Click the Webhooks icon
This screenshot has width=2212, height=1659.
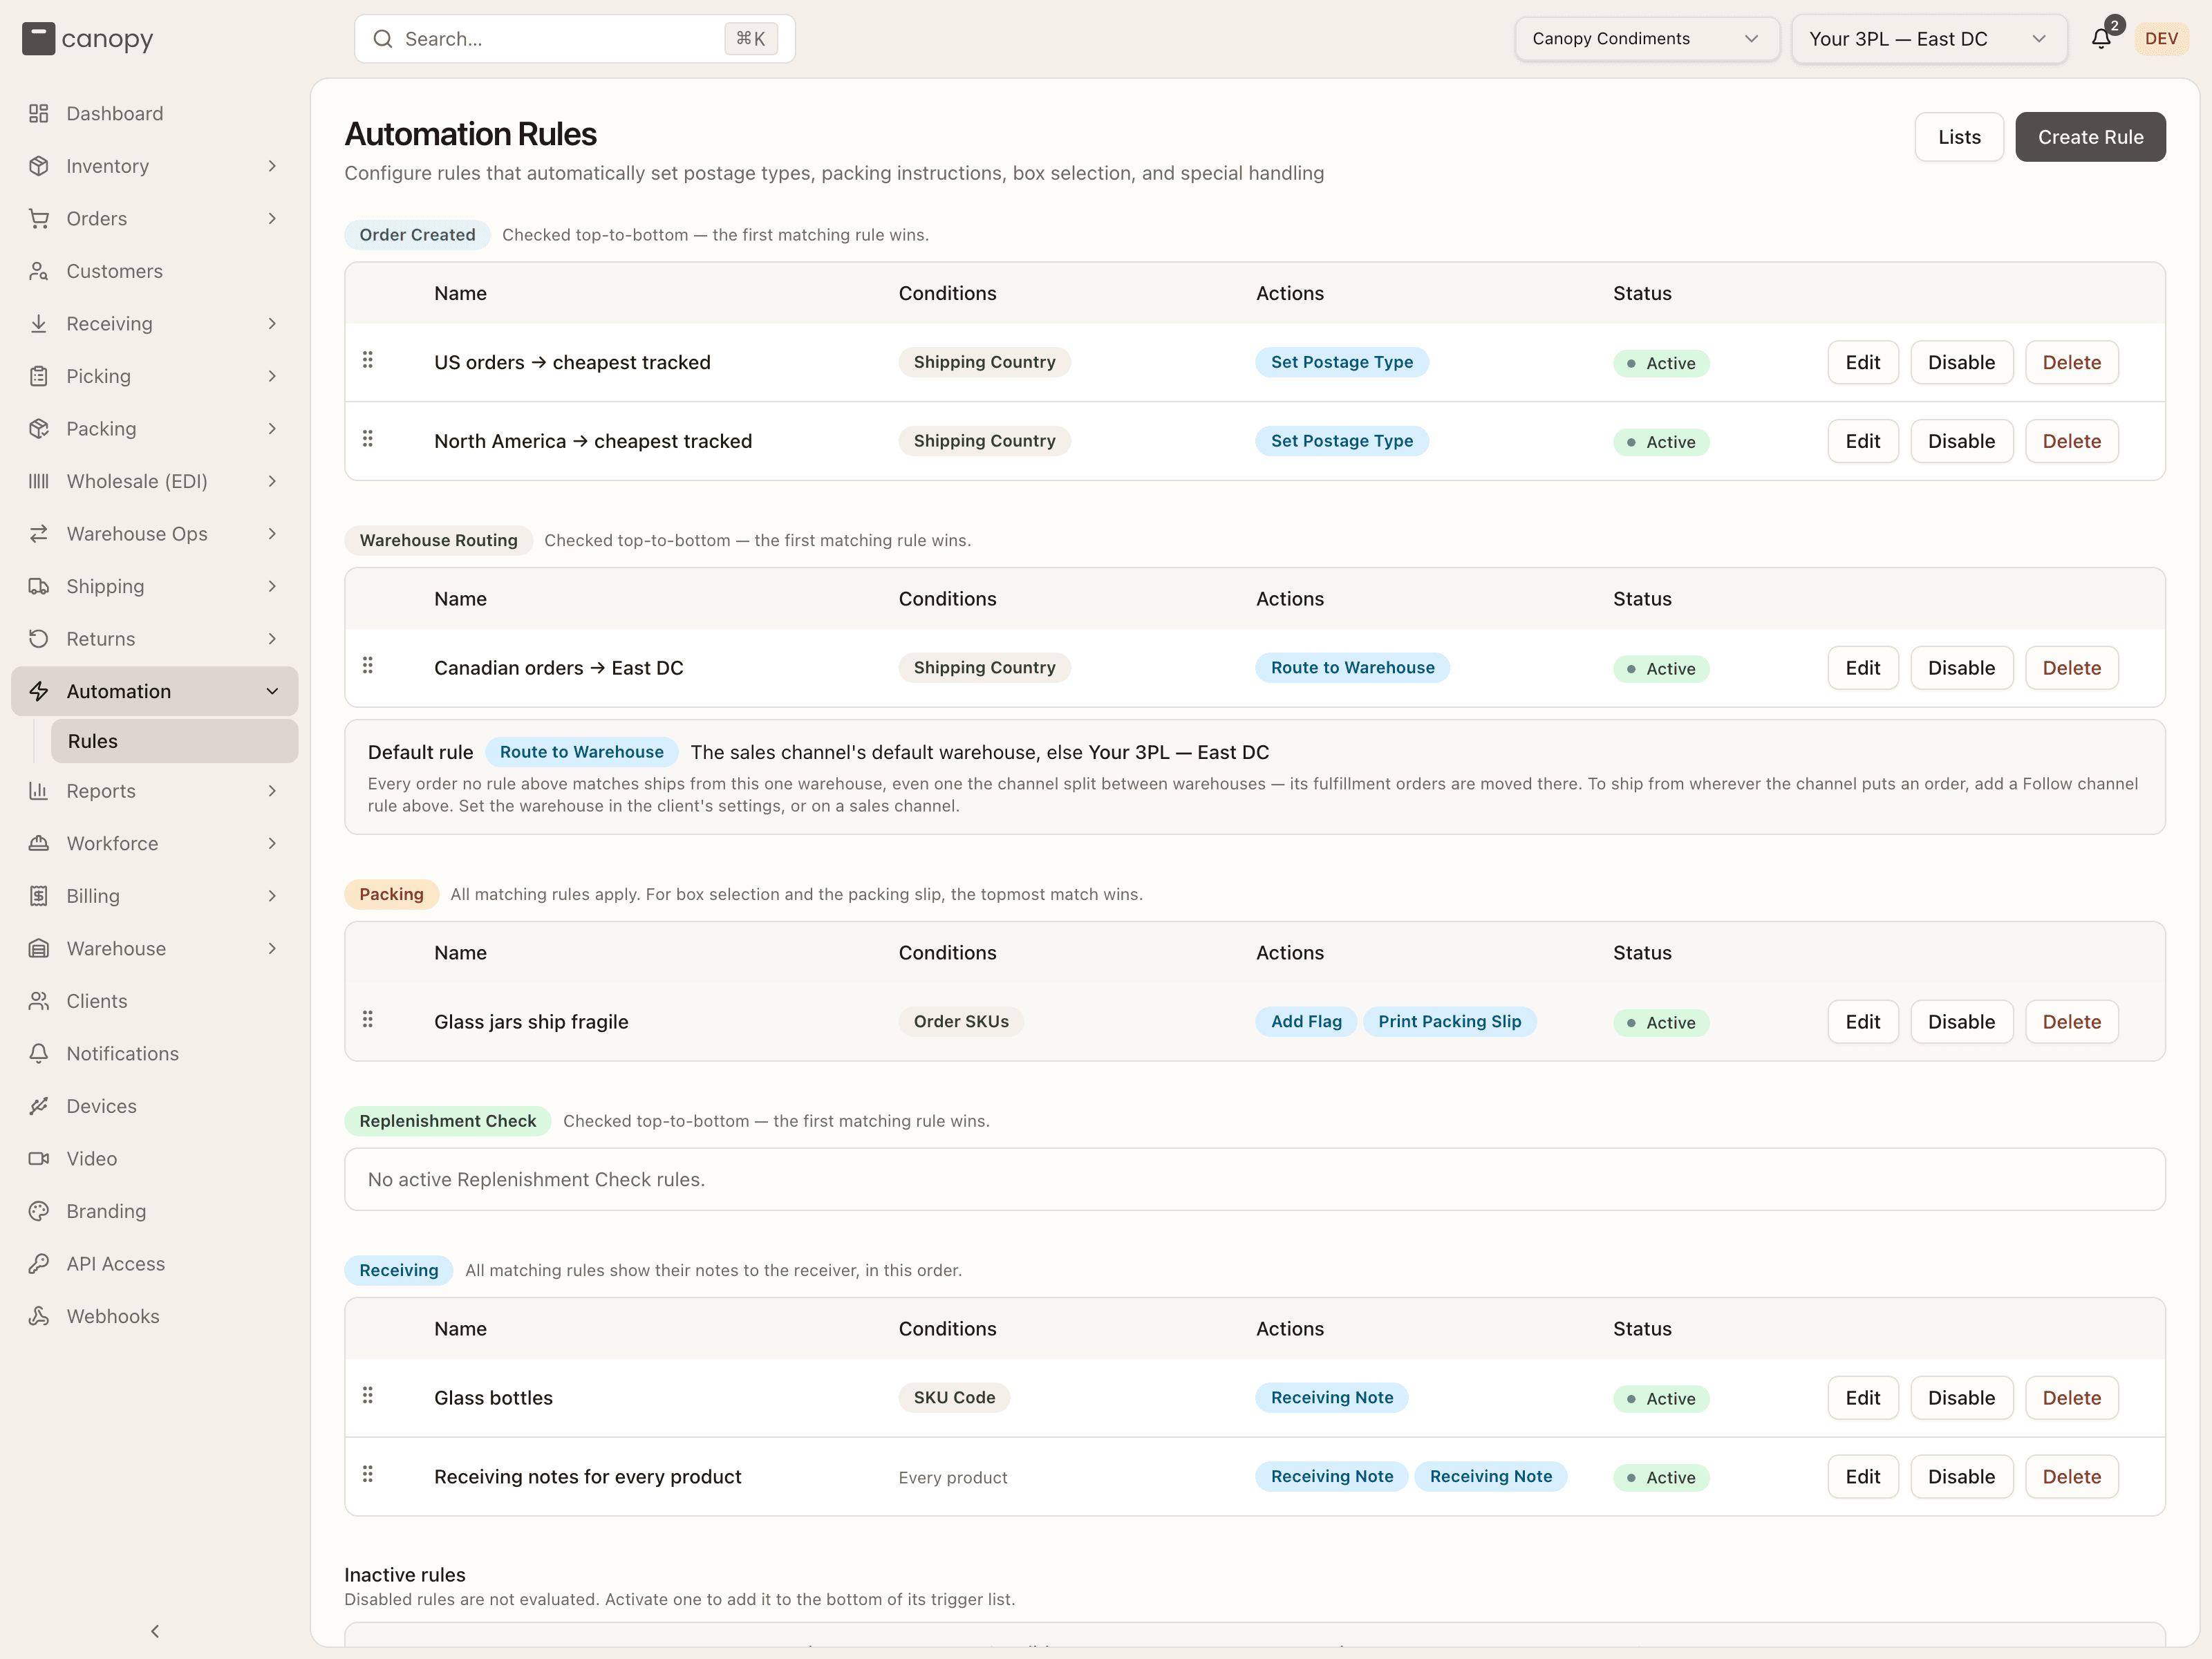click(x=39, y=1316)
